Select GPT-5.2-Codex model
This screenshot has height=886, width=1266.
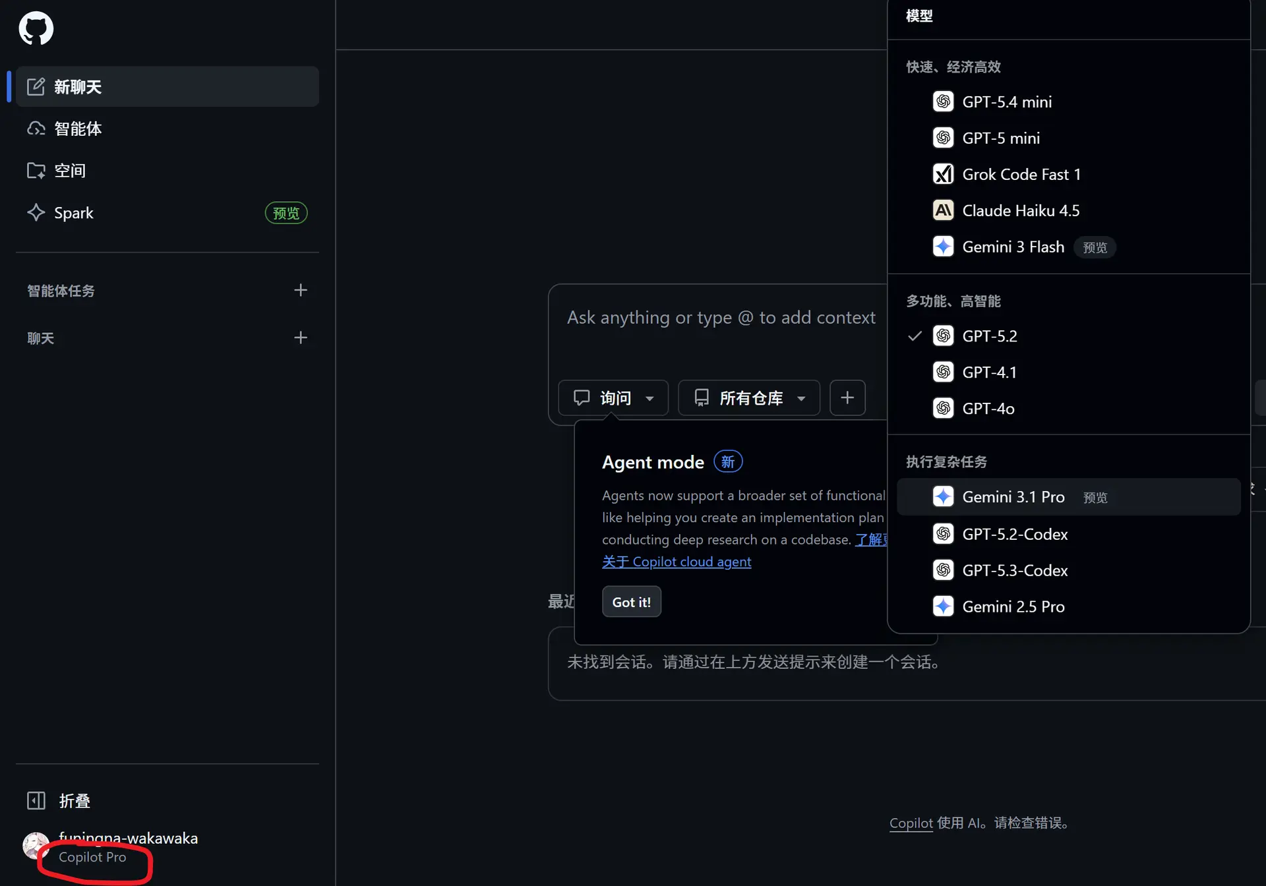(1069, 533)
